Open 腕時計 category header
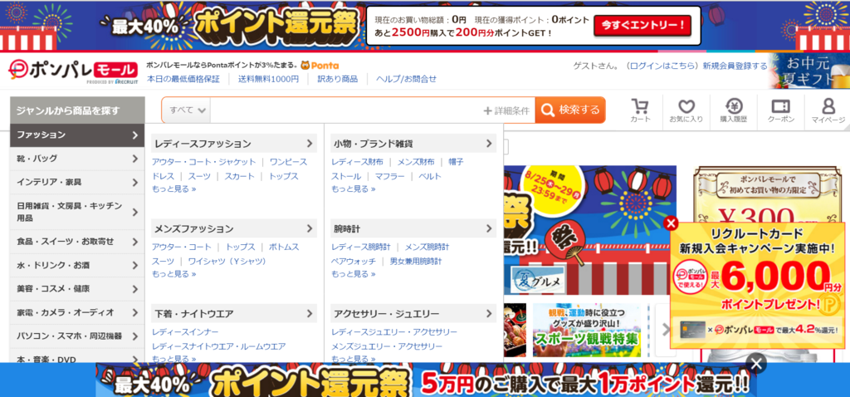The height and width of the screenshot is (397, 850). click(x=413, y=228)
